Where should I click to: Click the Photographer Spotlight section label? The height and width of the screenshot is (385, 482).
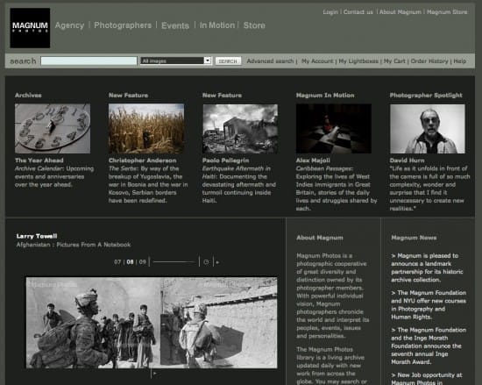pos(426,96)
